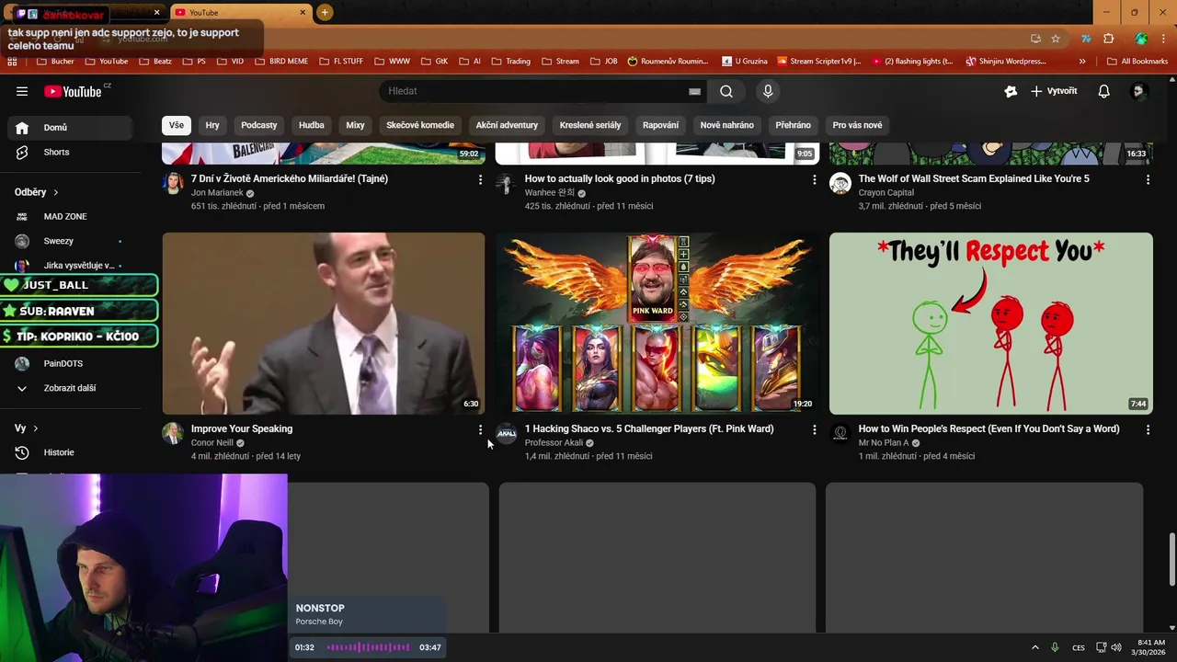Select the Nově nahráno chip
The height and width of the screenshot is (662, 1177).
726,125
